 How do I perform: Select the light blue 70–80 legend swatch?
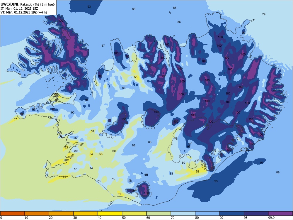(183, 214)
